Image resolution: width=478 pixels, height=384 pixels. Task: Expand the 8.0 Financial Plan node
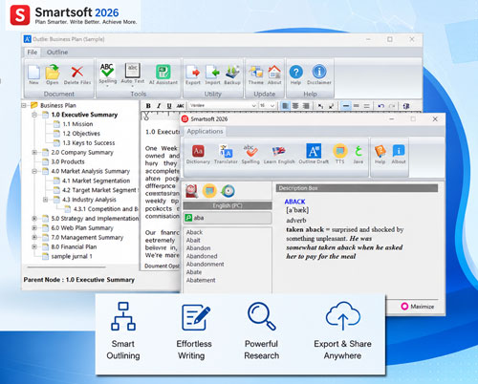[x=34, y=246]
